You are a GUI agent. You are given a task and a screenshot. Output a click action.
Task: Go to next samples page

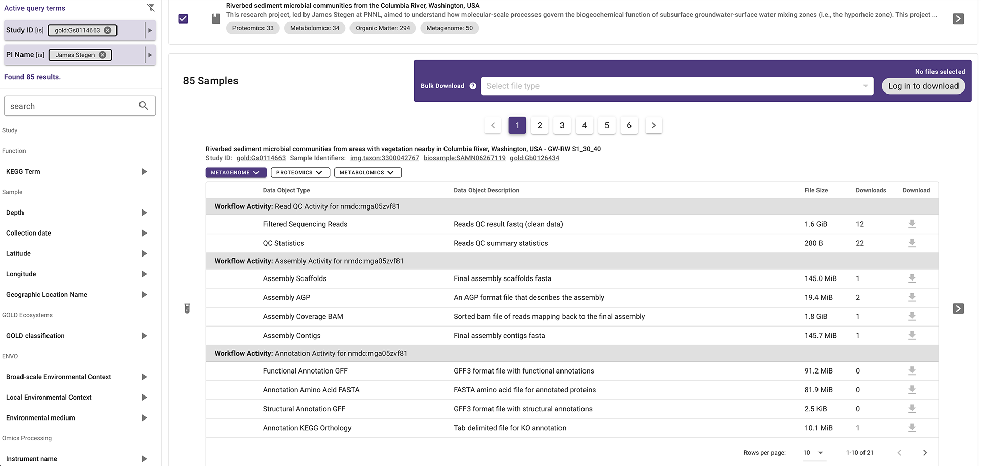[x=653, y=125]
